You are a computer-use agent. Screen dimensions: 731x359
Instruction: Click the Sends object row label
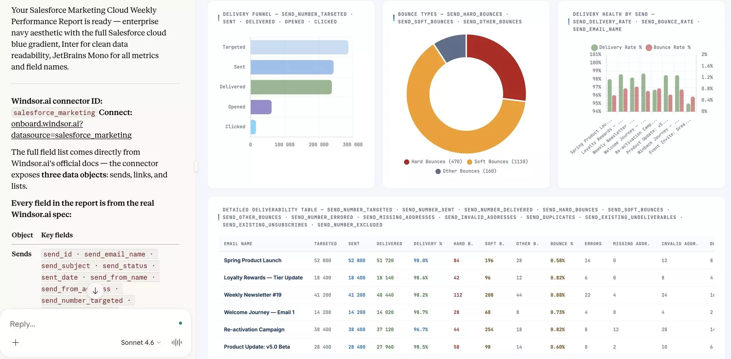pos(21,254)
